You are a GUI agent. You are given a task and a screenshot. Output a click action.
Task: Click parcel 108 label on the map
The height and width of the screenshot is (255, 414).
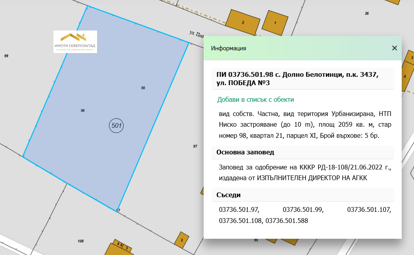[81, 241]
